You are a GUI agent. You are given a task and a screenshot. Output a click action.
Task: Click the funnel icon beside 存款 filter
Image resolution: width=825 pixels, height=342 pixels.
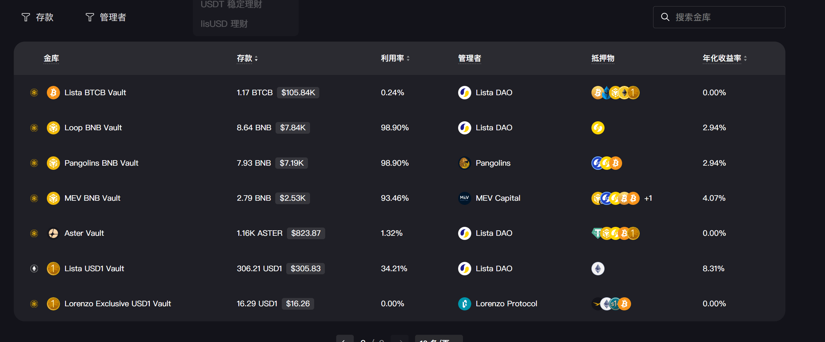(x=26, y=17)
